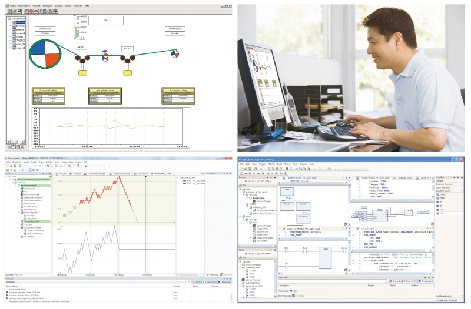Click the horizontal scrollbar under the top visualization tree
471x309 pixels.
[x=16, y=142]
